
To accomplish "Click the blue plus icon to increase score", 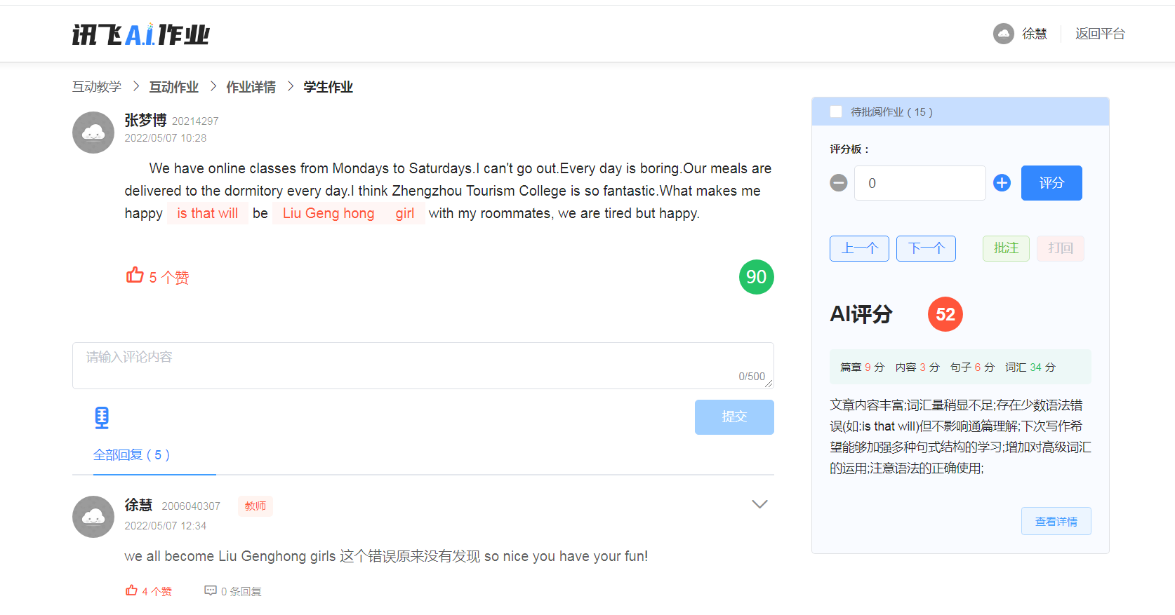I will (1002, 183).
